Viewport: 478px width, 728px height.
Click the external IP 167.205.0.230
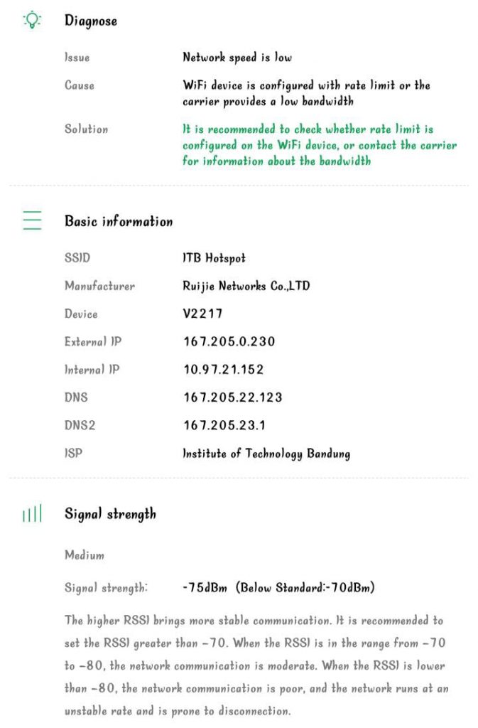[229, 342]
